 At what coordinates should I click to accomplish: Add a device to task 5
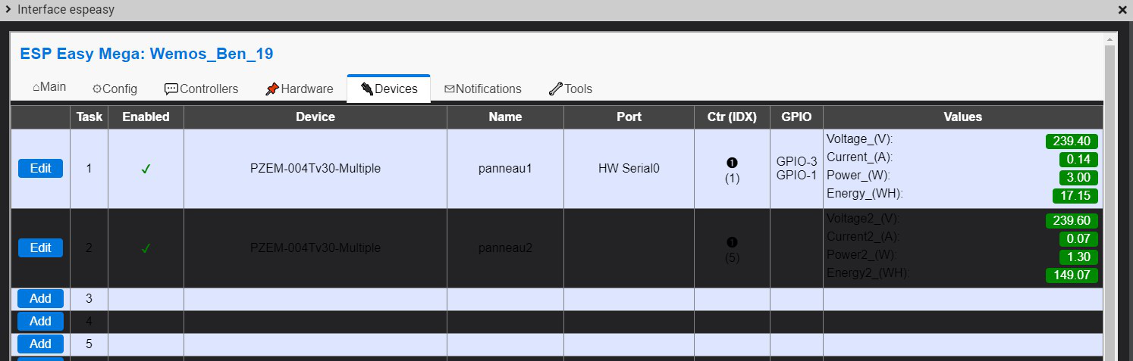[40, 344]
